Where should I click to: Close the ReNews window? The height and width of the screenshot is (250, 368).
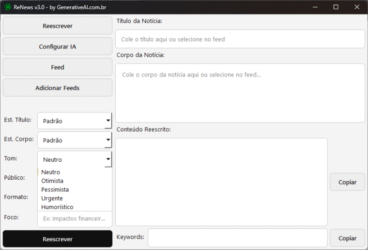(x=357, y=7)
